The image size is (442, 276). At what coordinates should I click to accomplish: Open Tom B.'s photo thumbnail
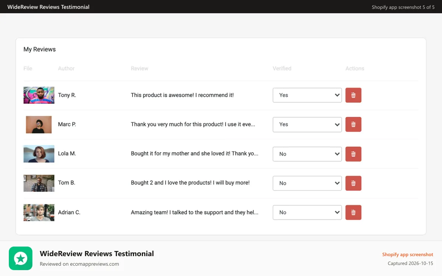39,183
